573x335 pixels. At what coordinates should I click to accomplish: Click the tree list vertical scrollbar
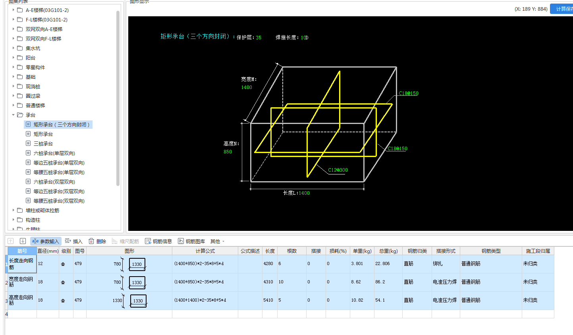tap(118, 98)
